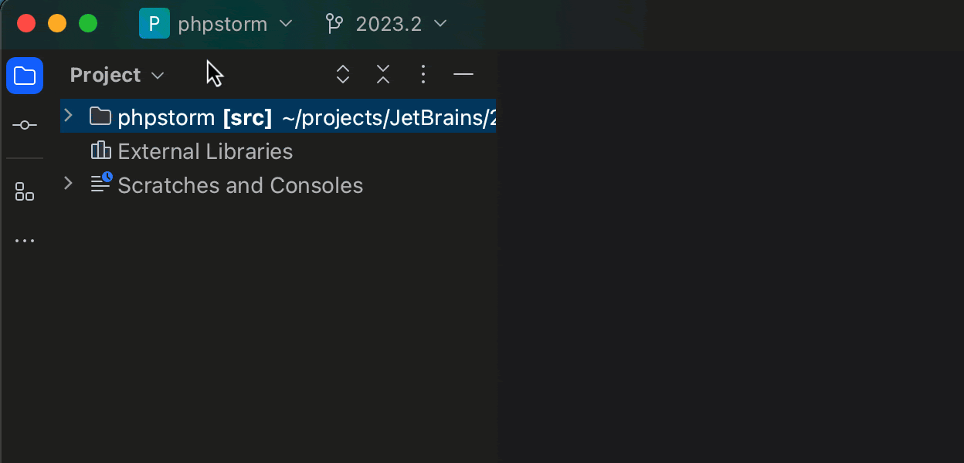
Task: Click Expand All icon in Project panel
Action: pyautogui.click(x=343, y=74)
